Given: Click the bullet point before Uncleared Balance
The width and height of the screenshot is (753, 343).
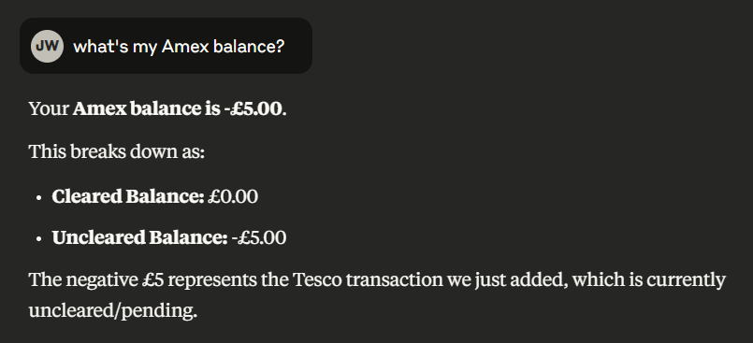Looking at the screenshot, I should point(39,239).
